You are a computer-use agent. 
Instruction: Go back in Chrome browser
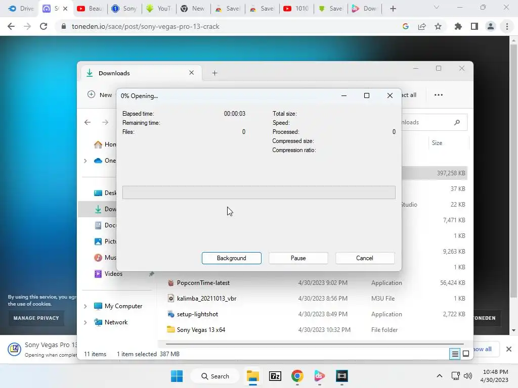(11, 26)
